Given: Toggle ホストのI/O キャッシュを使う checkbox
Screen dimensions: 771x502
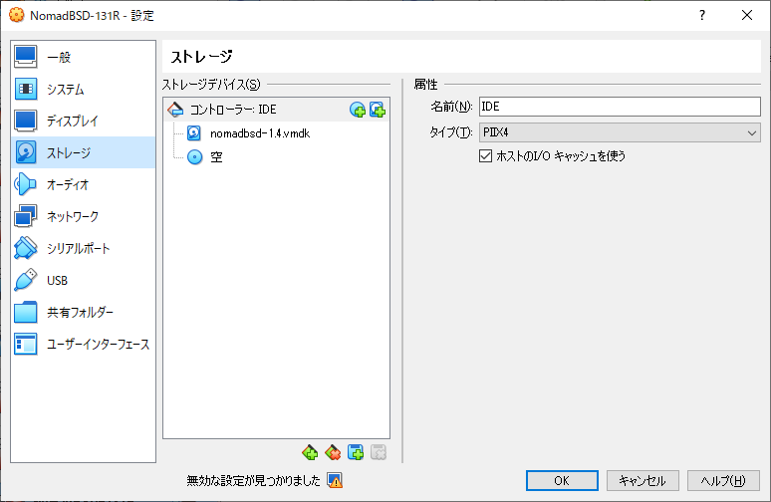Looking at the screenshot, I should (485, 155).
